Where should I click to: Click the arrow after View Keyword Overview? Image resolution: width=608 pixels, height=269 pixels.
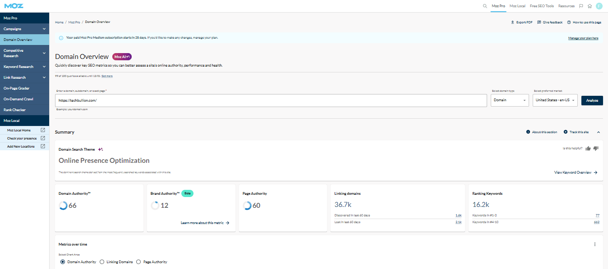(596, 172)
